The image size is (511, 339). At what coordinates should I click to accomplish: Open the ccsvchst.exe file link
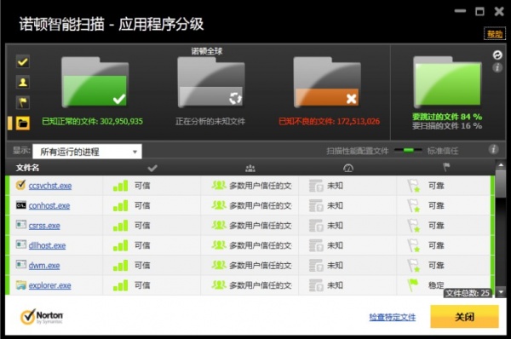point(50,186)
